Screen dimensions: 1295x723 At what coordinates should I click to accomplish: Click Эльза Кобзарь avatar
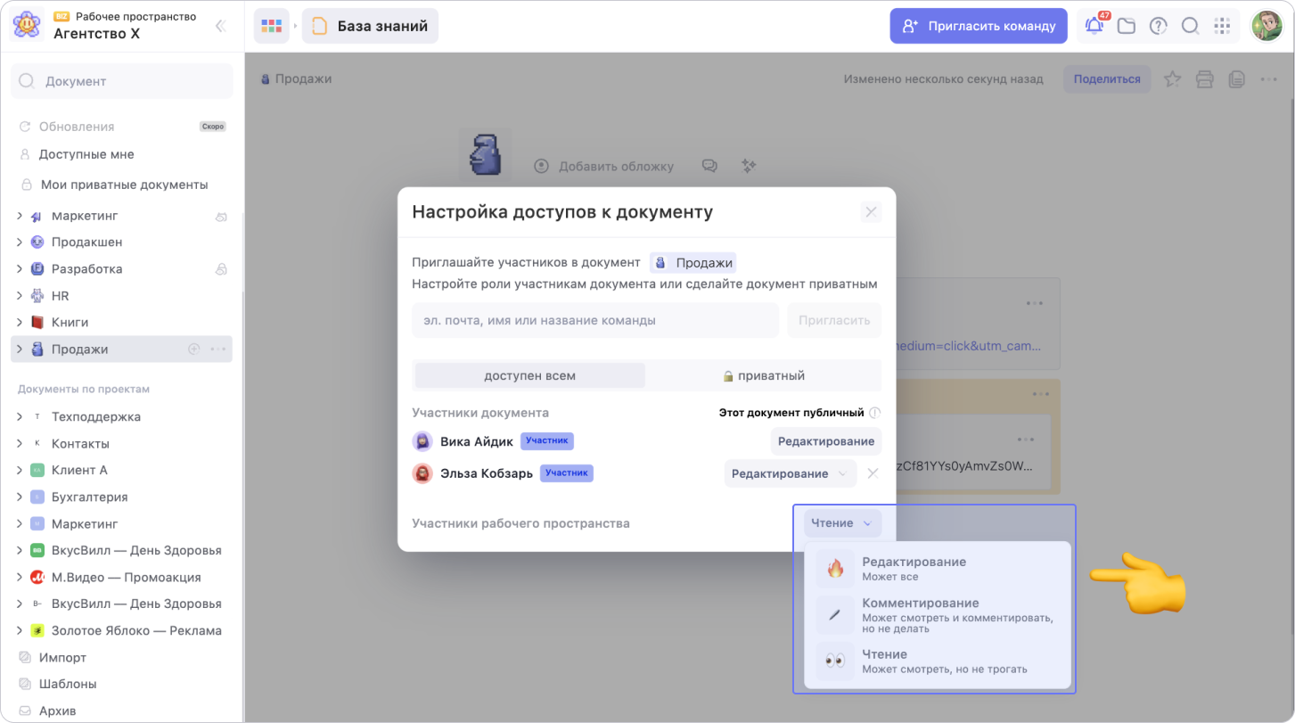[x=422, y=473]
